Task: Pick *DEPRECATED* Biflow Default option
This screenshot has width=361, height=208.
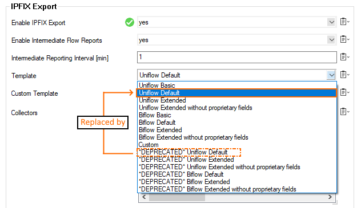Action: pyautogui.click(x=237, y=174)
